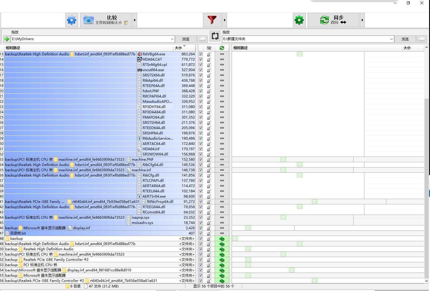Uncheck the checkbox for the RAVBg64.exe row

click(x=201, y=54)
